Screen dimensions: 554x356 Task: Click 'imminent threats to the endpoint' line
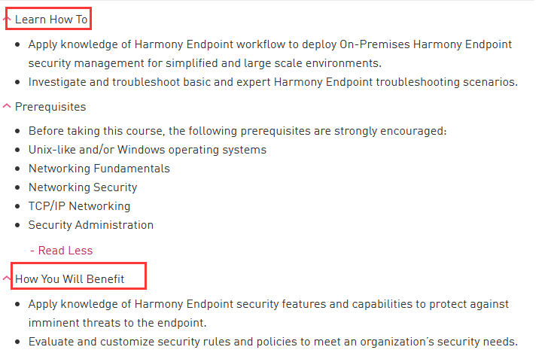117,323
